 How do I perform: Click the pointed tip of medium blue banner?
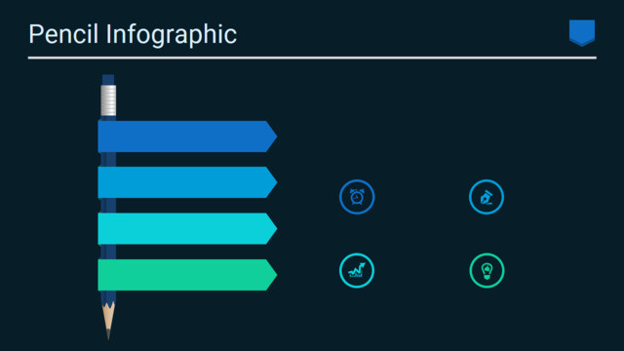(x=271, y=182)
